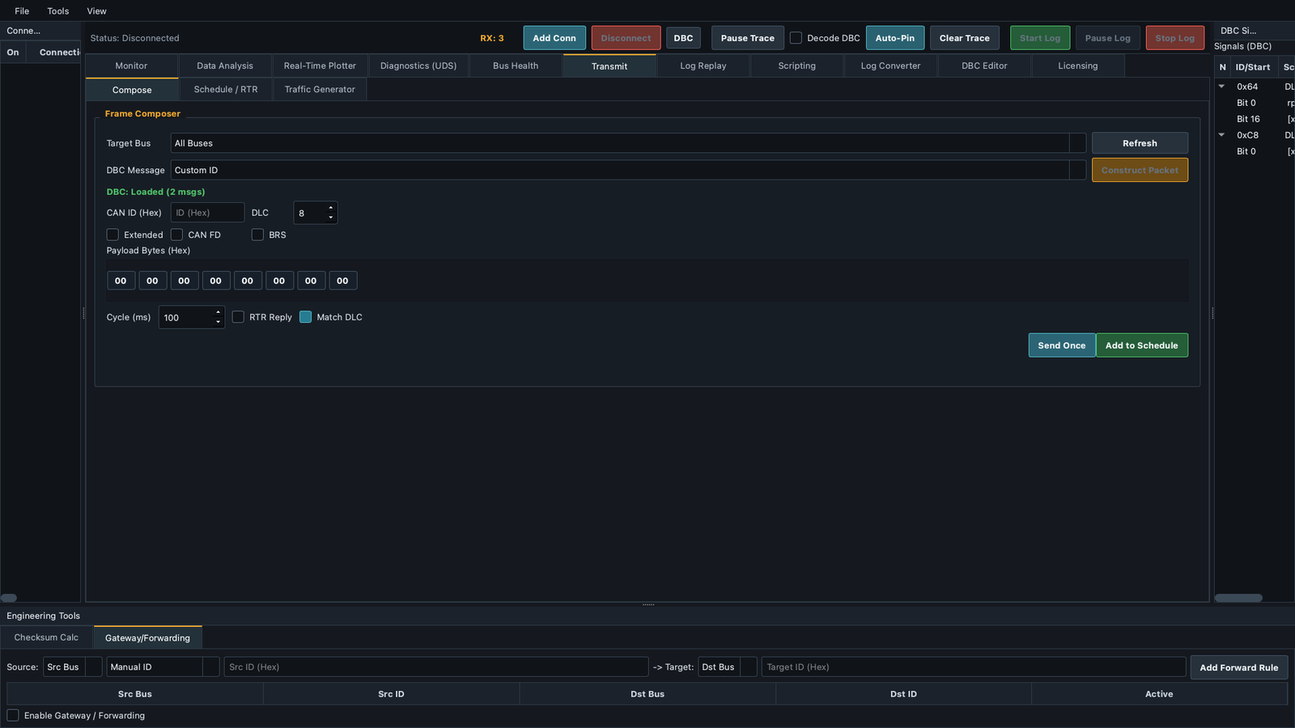This screenshot has height=728, width=1295.
Task: Click Stop Log
Action: pyautogui.click(x=1175, y=38)
